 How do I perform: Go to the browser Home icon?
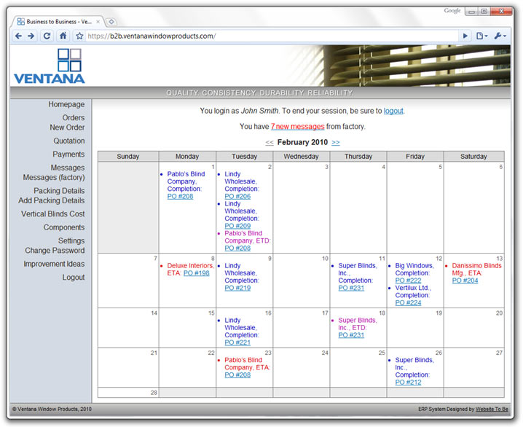(63, 36)
